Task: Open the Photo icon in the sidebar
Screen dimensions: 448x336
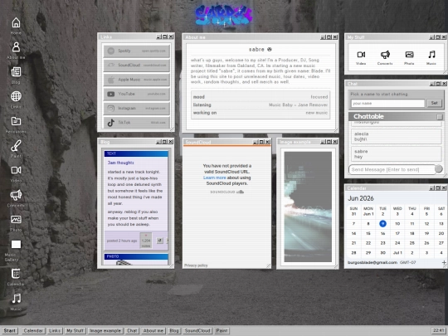Action: click(x=16, y=219)
